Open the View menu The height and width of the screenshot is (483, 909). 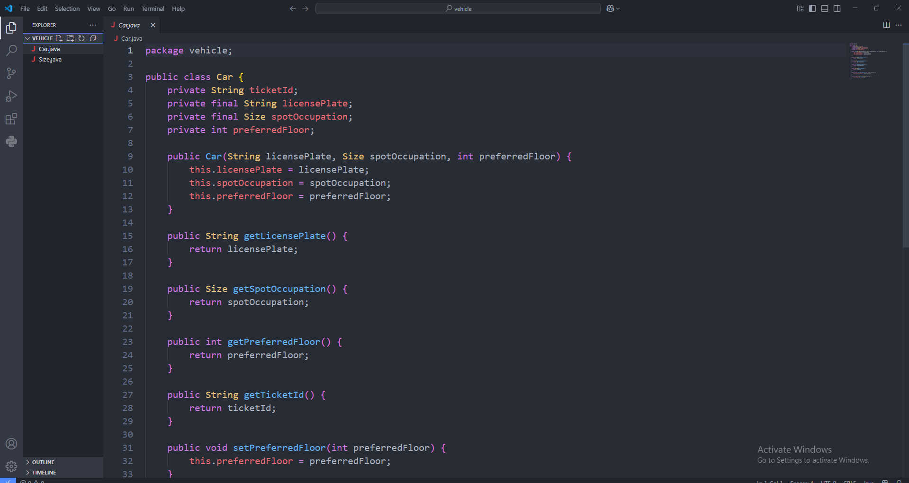tap(94, 9)
